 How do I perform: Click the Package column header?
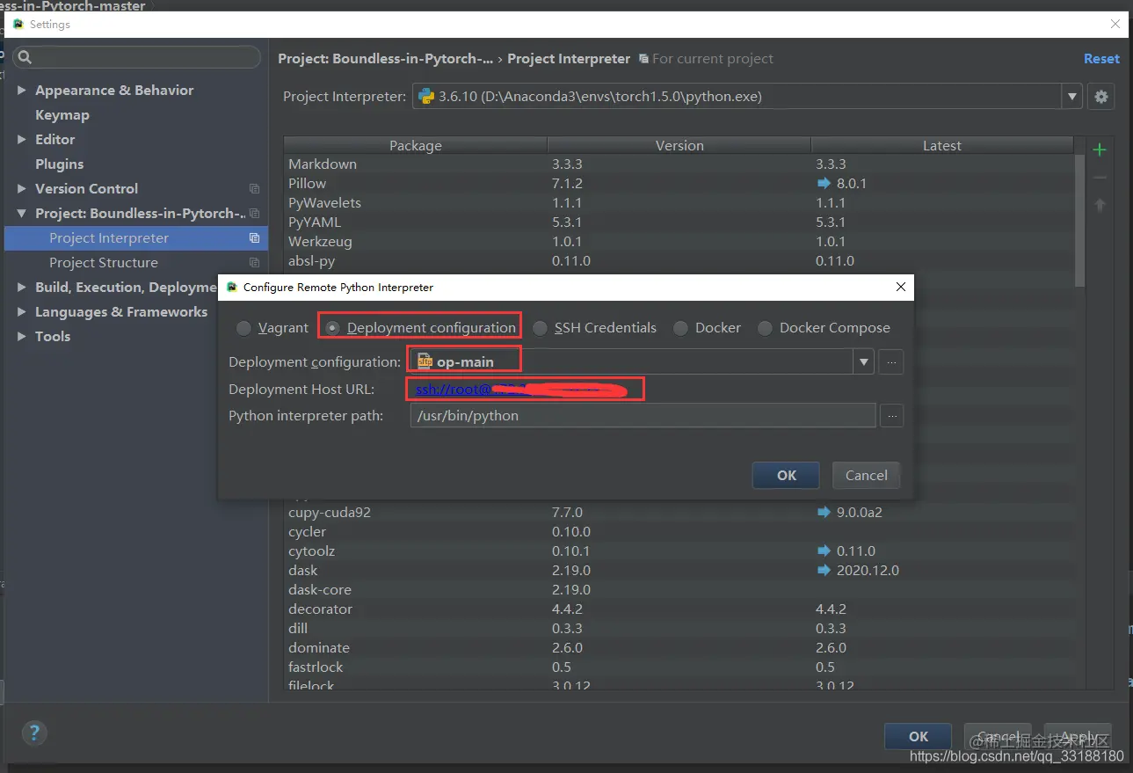pos(415,145)
